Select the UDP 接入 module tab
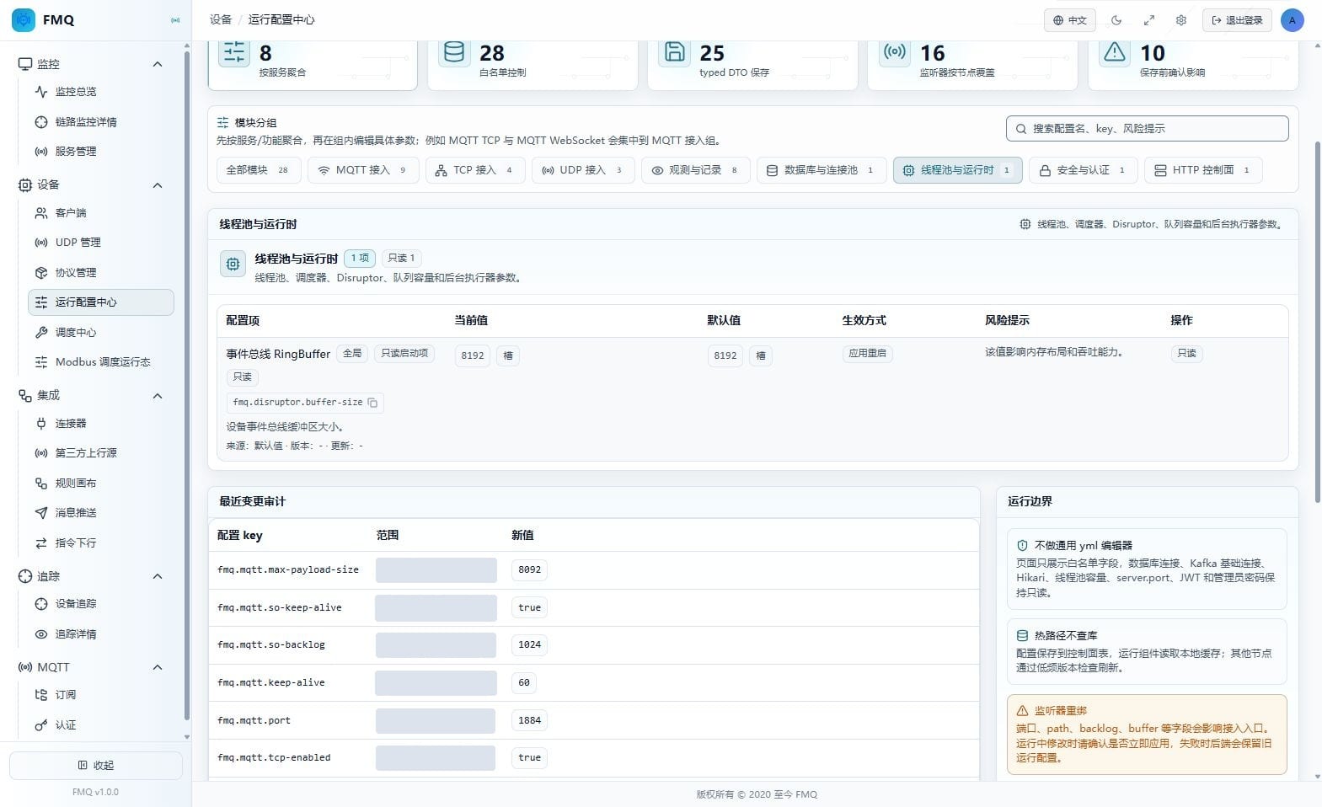Screen dimensions: 1322x807 pyautogui.click(x=582, y=170)
